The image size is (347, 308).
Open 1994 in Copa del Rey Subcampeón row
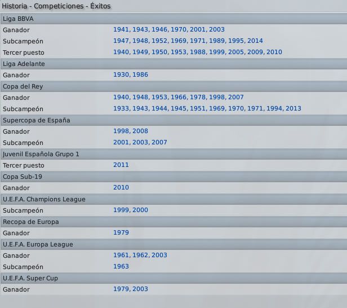point(274,108)
